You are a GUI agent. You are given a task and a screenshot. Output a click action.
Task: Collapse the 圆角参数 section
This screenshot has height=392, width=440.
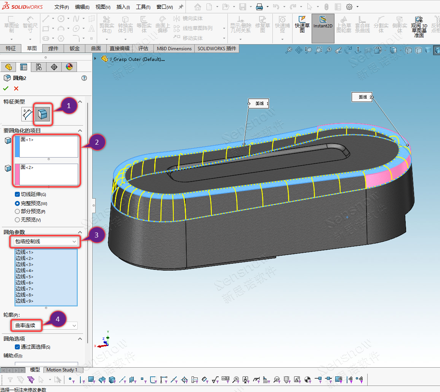tap(80, 232)
